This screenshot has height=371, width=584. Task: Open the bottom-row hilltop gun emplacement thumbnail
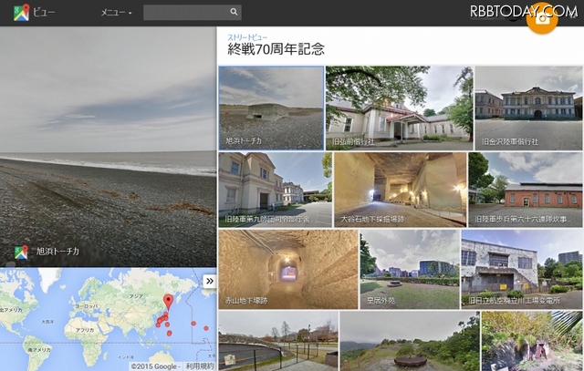point(410,341)
